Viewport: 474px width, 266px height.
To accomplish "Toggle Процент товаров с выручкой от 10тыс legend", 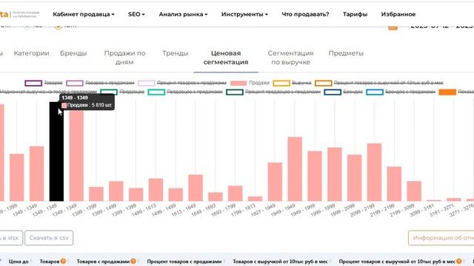I will [379, 83].
